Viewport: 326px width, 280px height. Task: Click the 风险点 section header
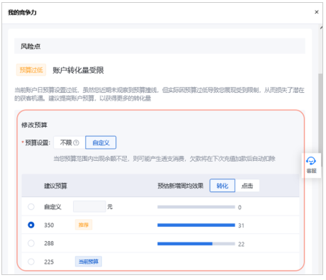(159, 46)
